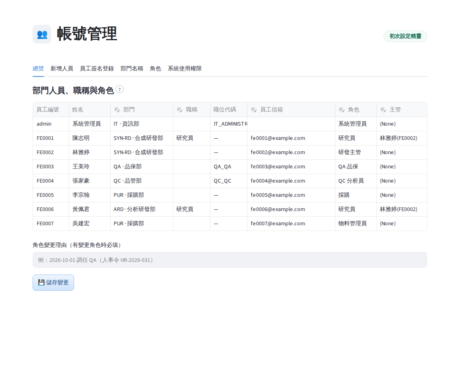Click the edit icon in 員工信箱 column header
Image resolution: width=460 pixels, height=366 pixels.
click(x=254, y=110)
